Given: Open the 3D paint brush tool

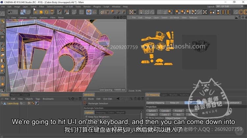Looking at the screenshot, I should click(x=67, y=12).
